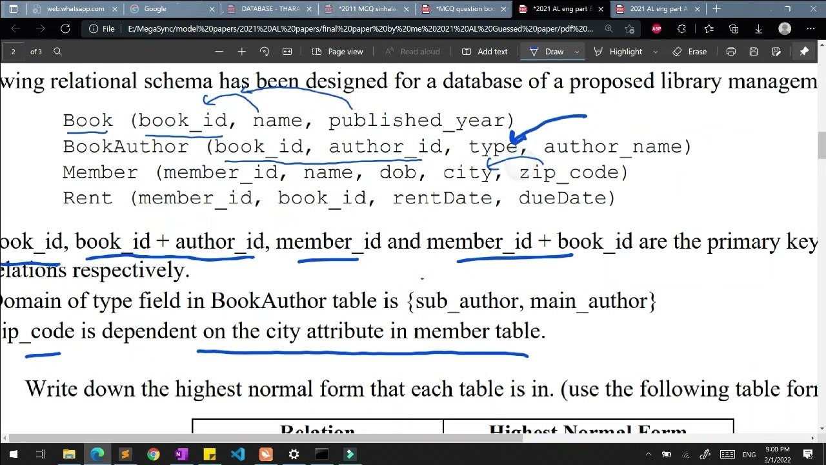Open Sublime Text from the taskbar
The height and width of the screenshot is (465, 826).
click(125, 455)
